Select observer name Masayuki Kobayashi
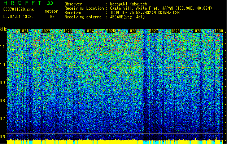The image size is (227, 144). click(130, 4)
